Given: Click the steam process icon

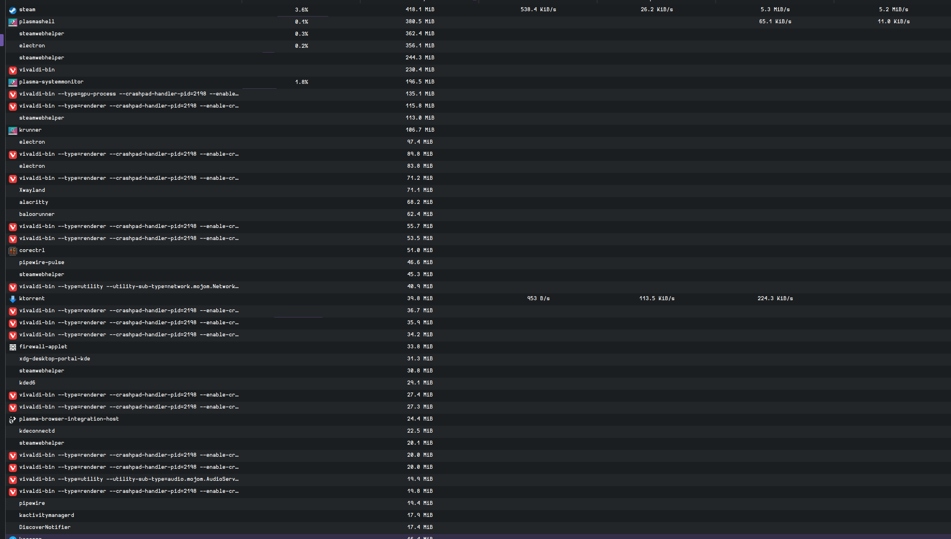Looking at the screenshot, I should pyautogui.click(x=13, y=10).
